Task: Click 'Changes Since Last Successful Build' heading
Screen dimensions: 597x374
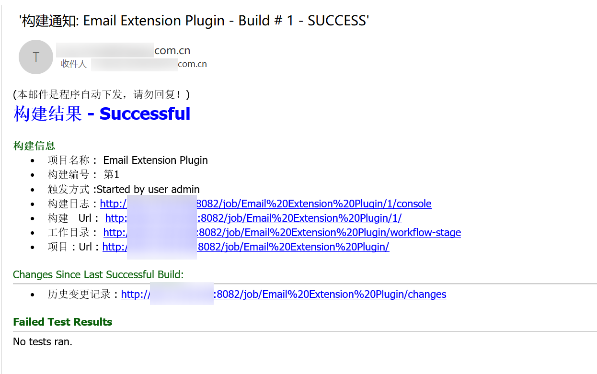Action: click(98, 275)
